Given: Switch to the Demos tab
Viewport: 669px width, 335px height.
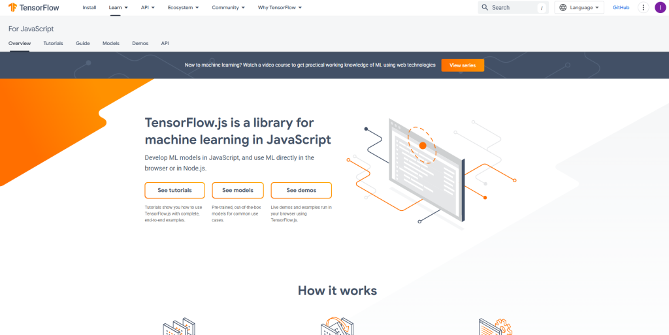Looking at the screenshot, I should click(x=140, y=44).
